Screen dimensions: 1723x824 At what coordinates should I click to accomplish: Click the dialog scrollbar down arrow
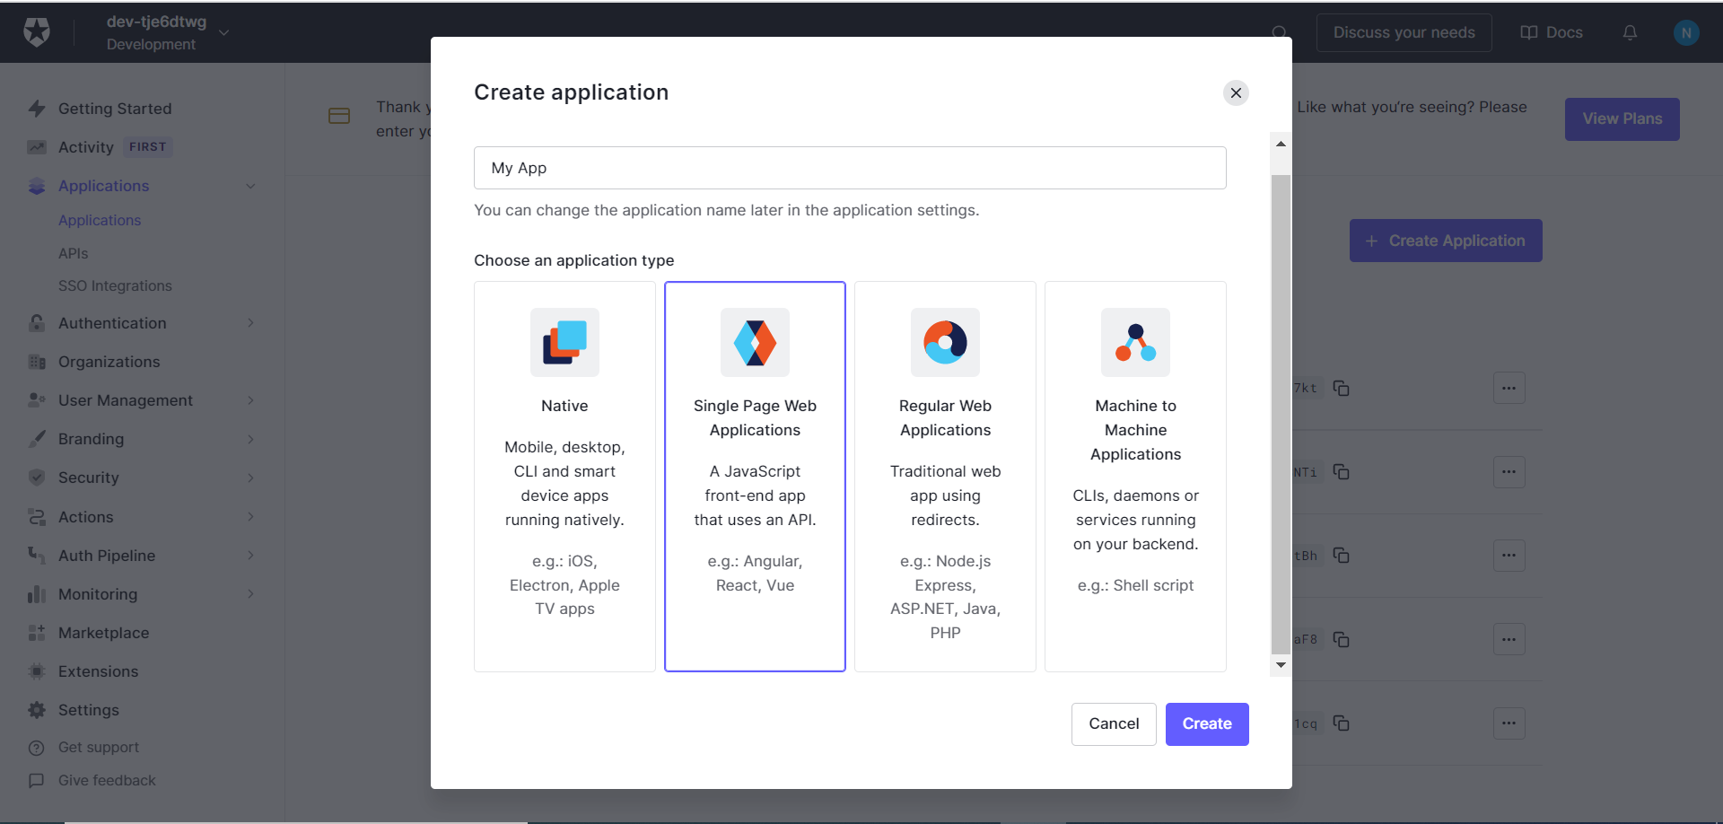[1281, 665]
